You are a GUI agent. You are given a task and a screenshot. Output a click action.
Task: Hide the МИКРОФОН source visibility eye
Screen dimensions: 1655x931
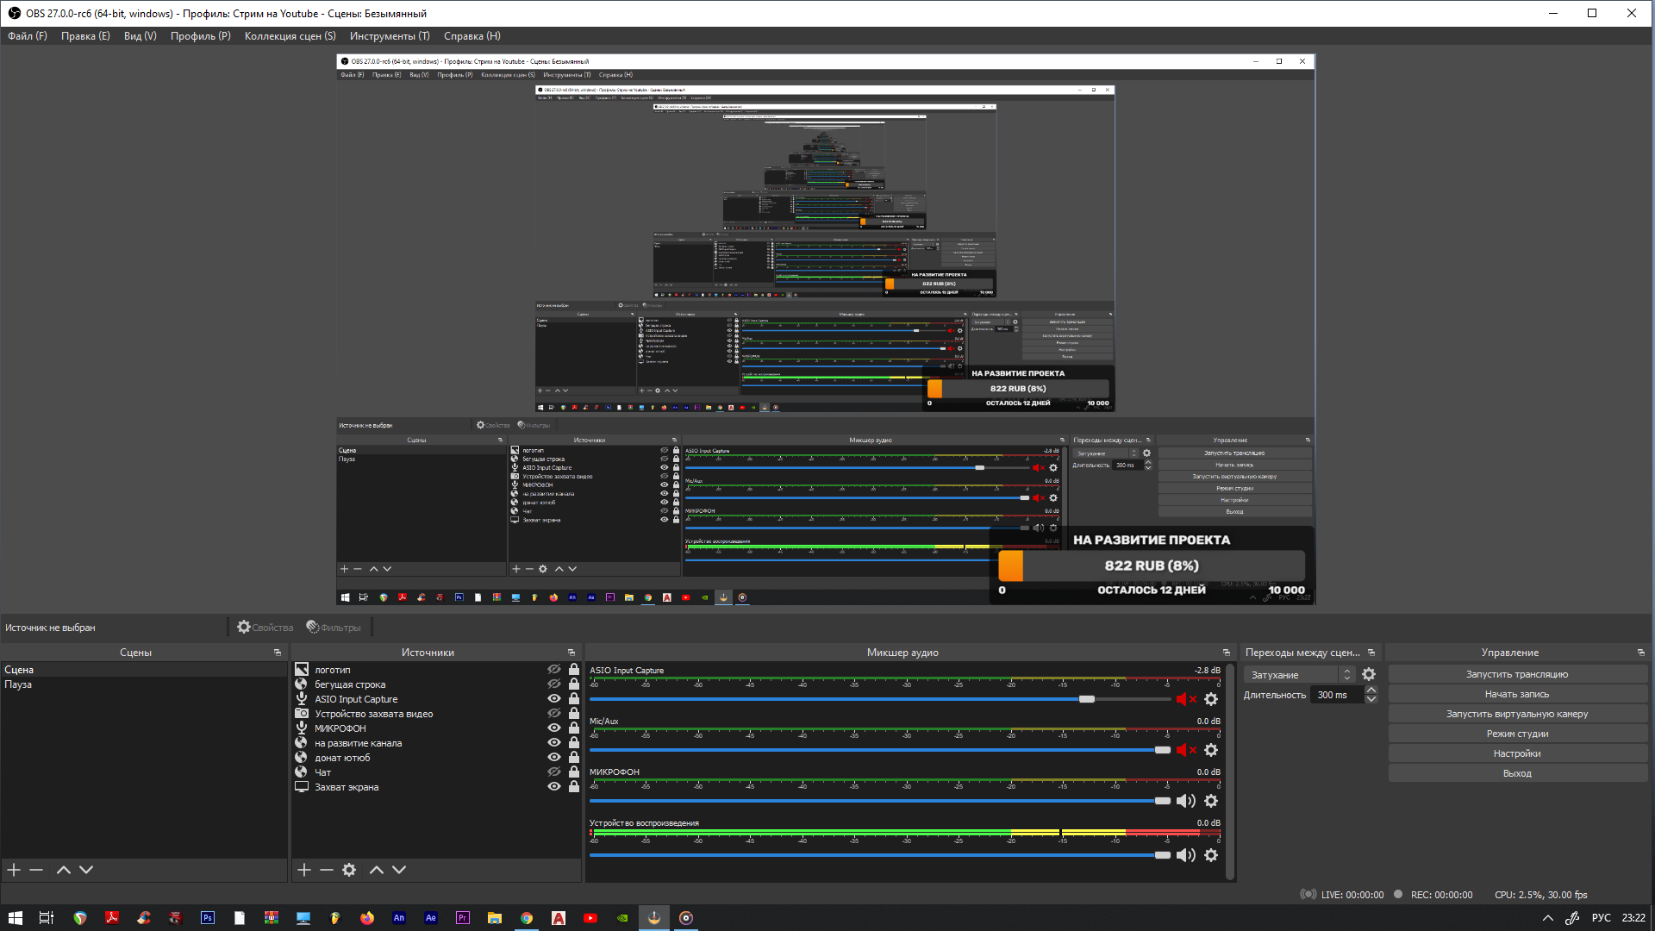coord(554,728)
